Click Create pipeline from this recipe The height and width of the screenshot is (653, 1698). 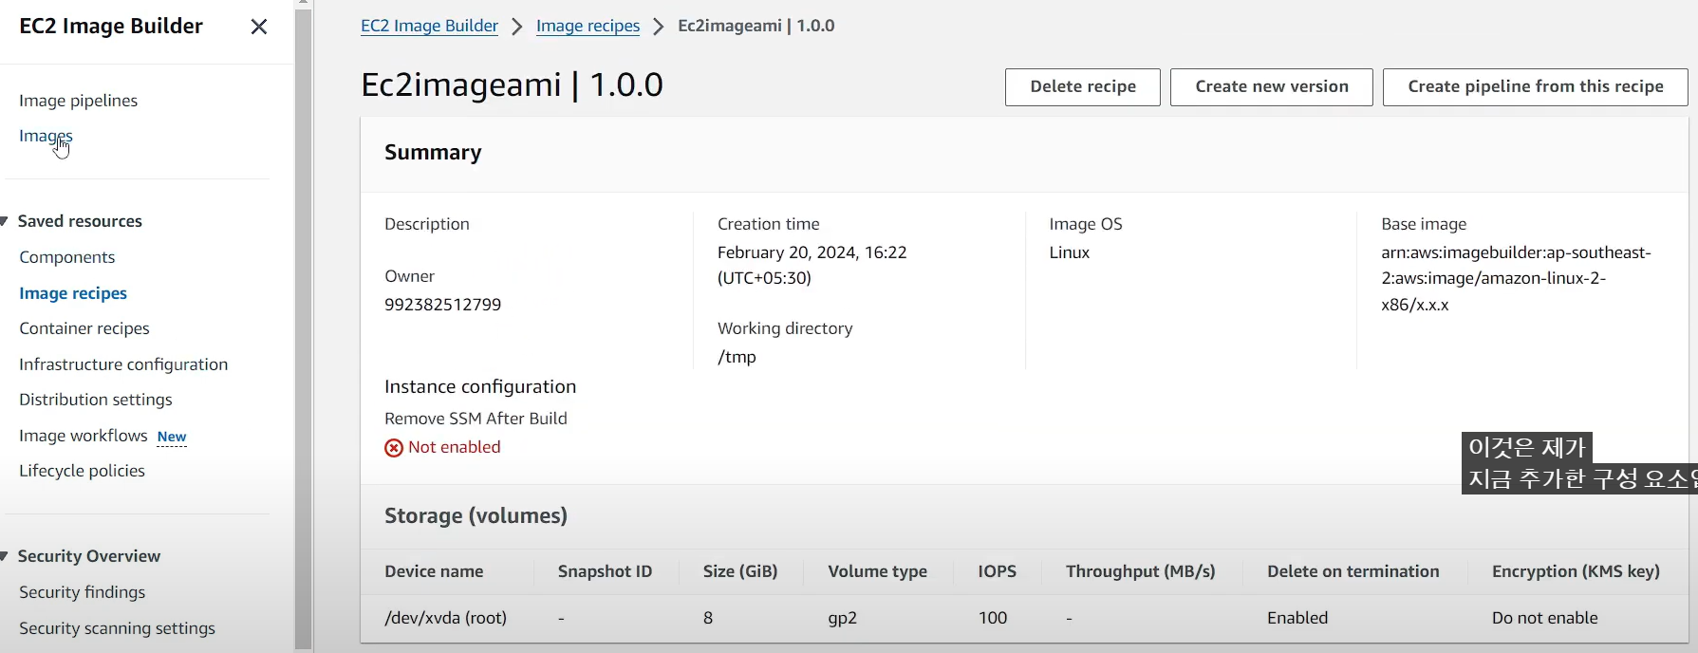[x=1536, y=86]
